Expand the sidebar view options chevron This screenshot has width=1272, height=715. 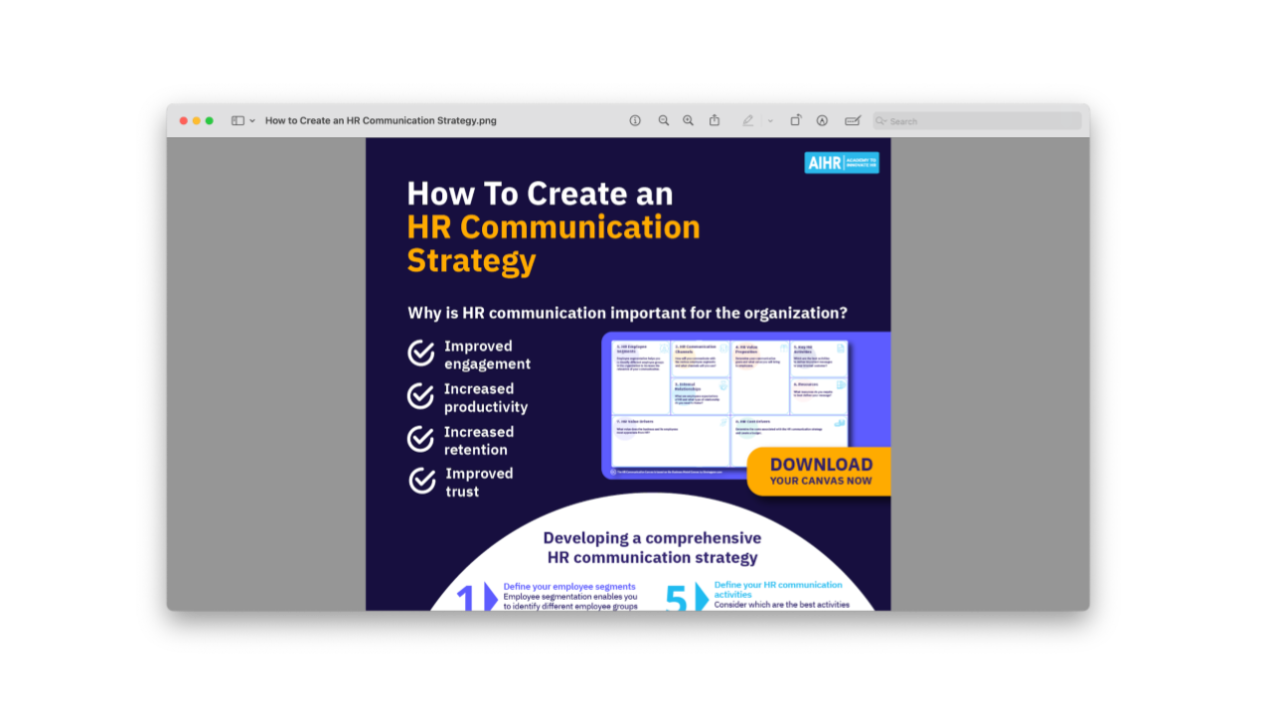click(x=252, y=121)
